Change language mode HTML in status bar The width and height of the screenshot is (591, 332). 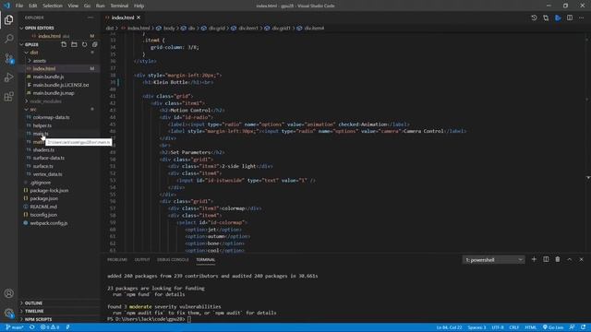pyautogui.click(x=530, y=327)
